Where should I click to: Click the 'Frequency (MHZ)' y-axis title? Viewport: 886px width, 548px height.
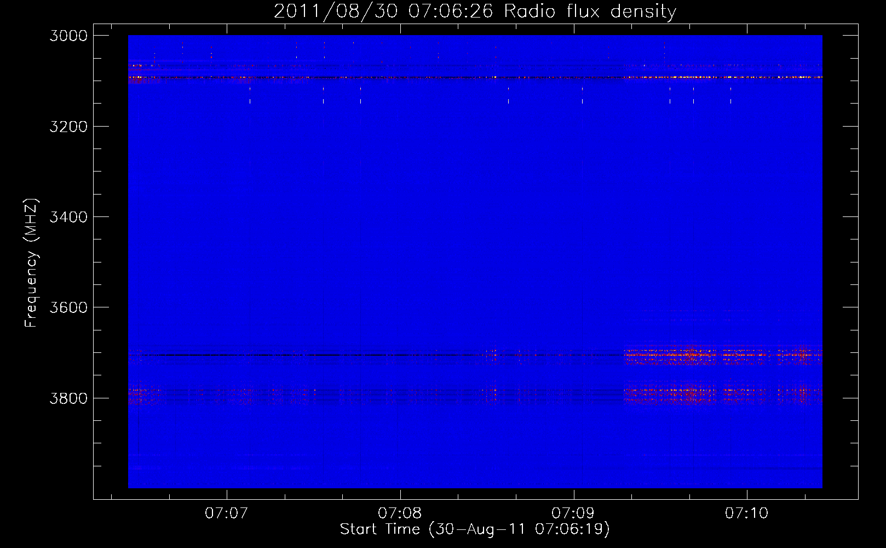pyautogui.click(x=32, y=263)
